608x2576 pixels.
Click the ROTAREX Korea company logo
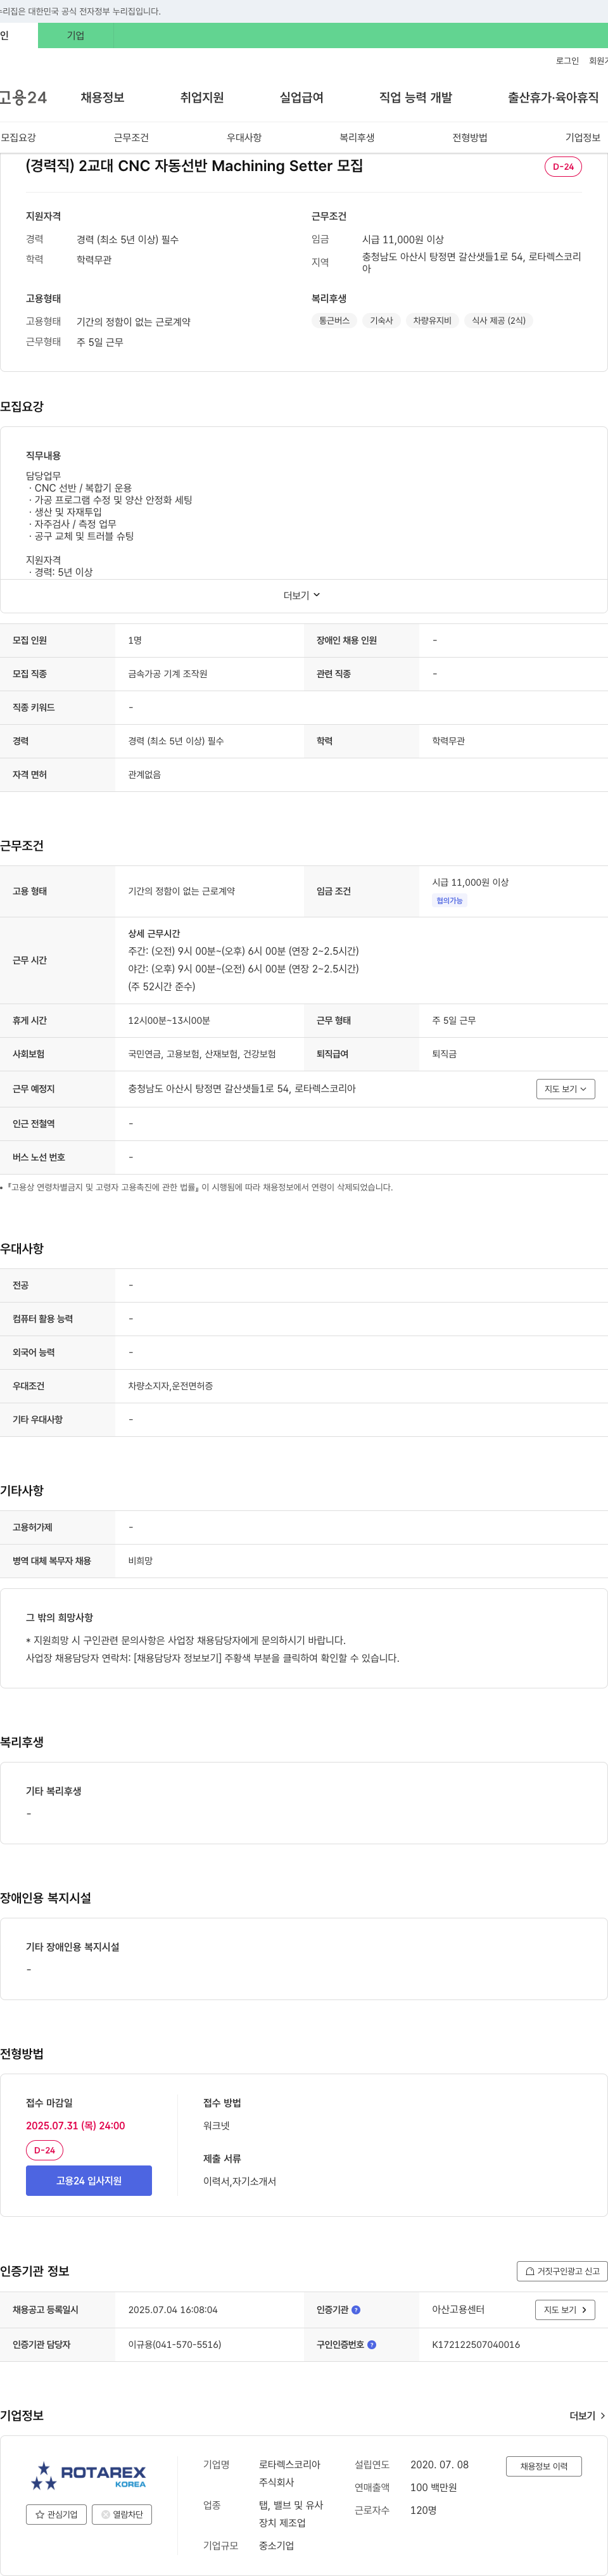click(88, 2475)
